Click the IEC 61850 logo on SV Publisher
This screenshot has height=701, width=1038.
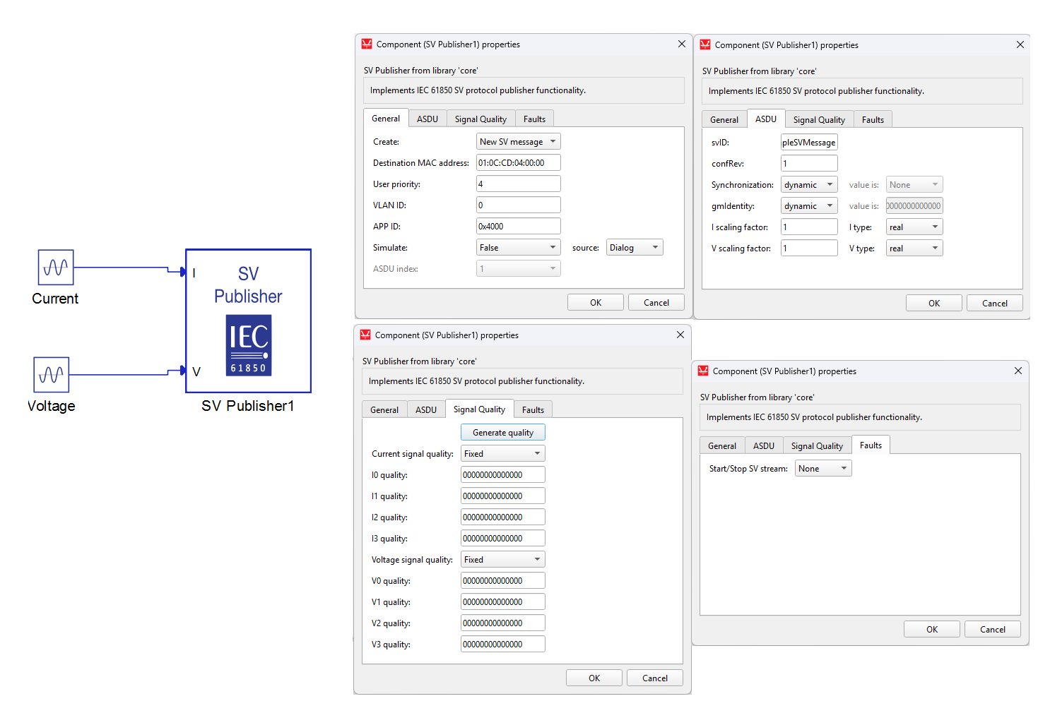click(249, 345)
